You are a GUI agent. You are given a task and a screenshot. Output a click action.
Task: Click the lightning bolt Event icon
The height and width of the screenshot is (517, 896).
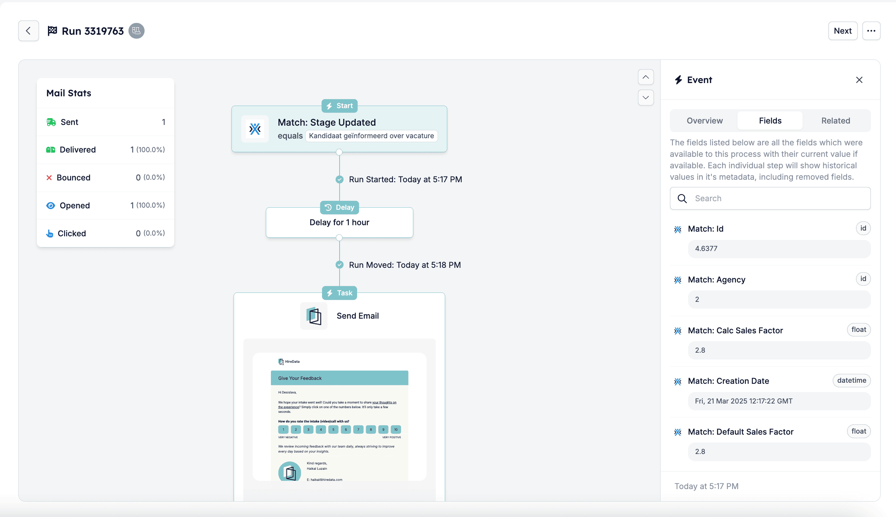tap(678, 80)
